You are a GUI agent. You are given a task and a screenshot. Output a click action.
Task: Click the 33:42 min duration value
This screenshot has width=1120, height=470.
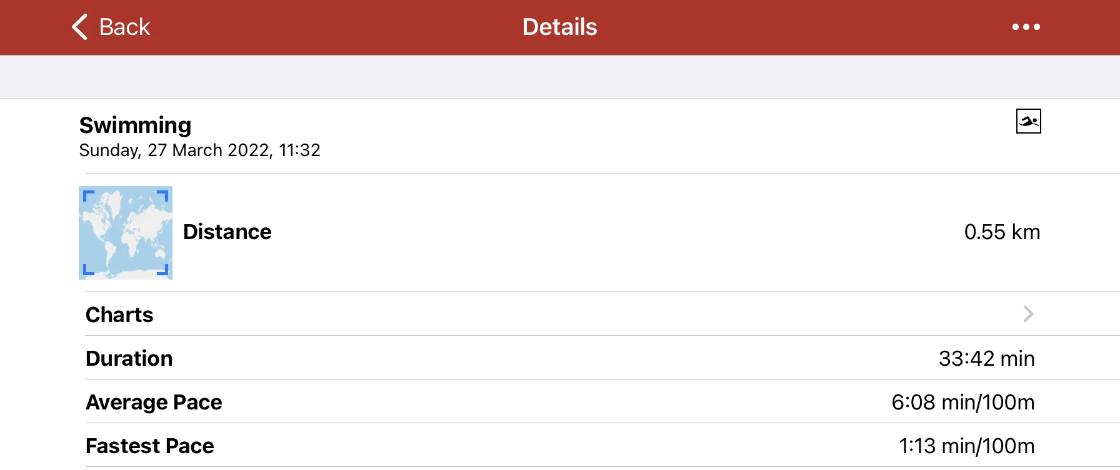[x=986, y=358]
